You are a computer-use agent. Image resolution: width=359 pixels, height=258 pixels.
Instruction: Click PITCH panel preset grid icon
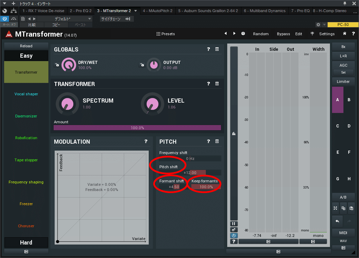coord(217,141)
